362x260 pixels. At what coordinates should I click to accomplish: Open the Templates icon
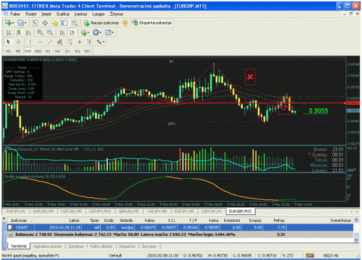(108, 32)
